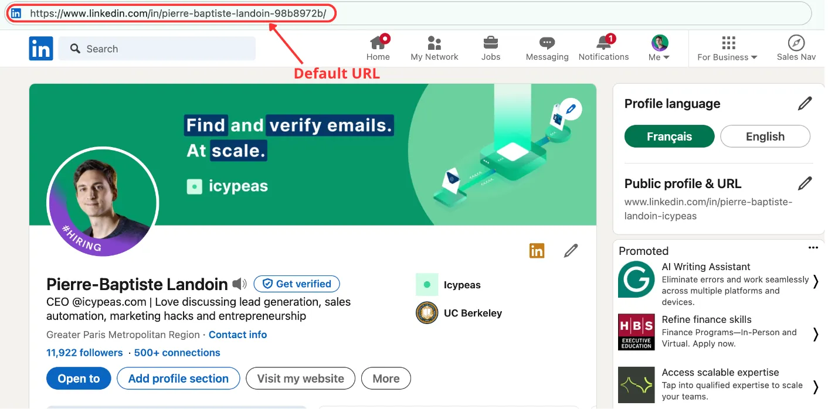View the 500+ connections link

pyautogui.click(x=177, y=353)
